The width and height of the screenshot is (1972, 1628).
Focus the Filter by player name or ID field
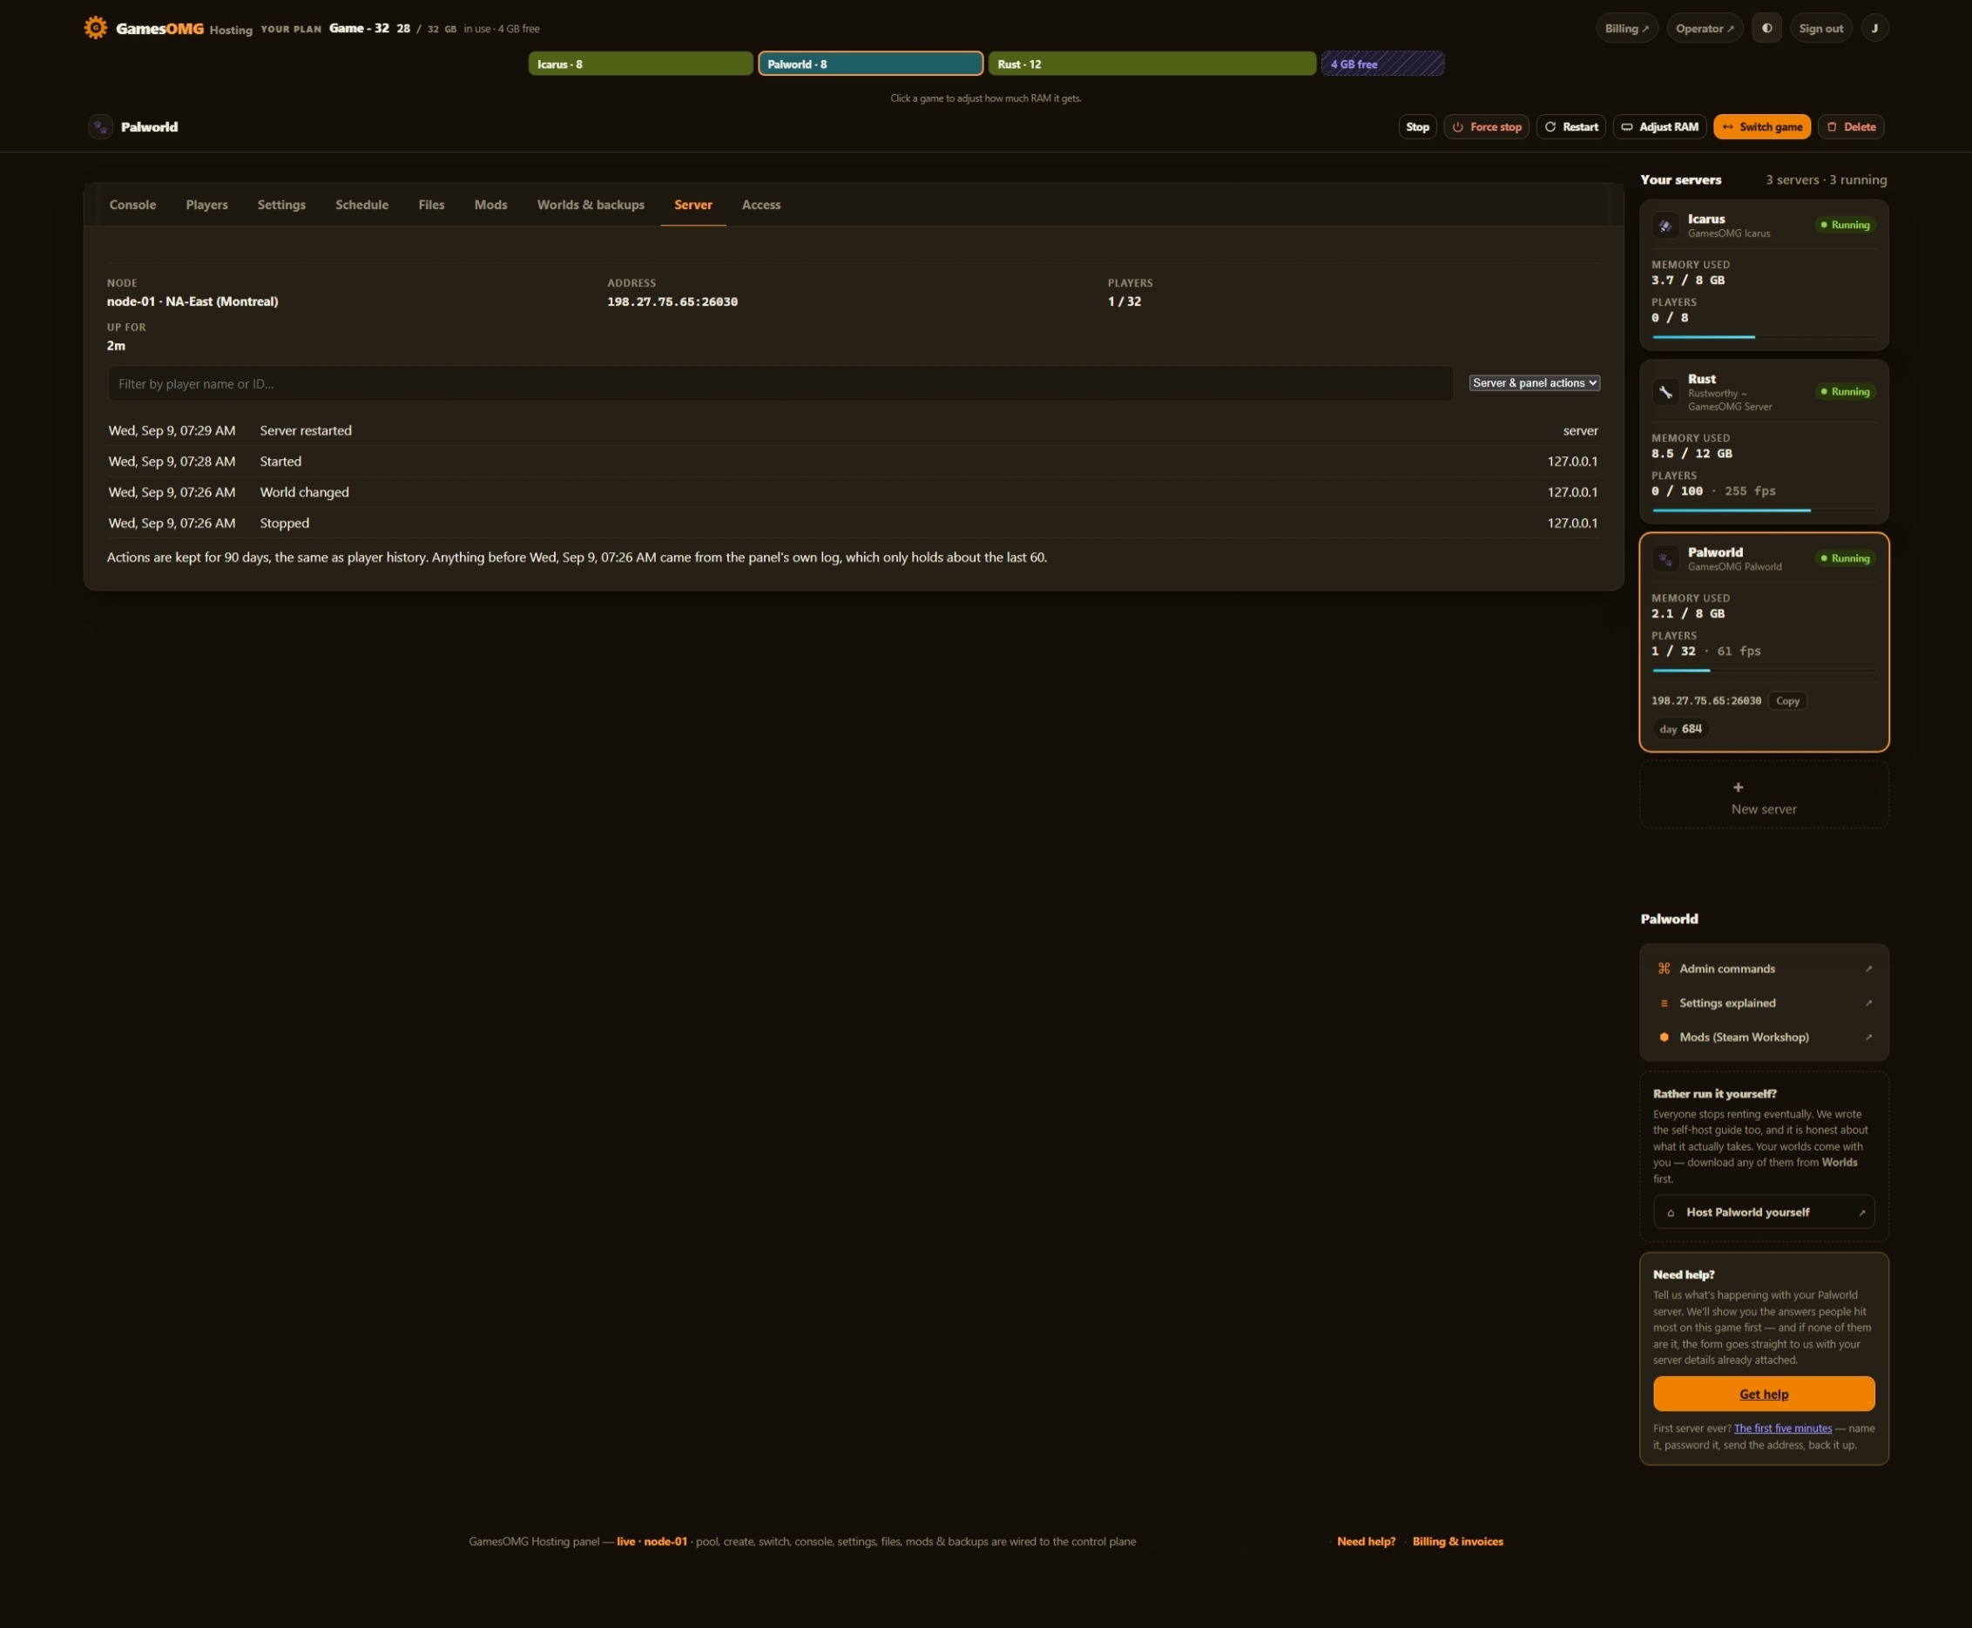[780, 383]
